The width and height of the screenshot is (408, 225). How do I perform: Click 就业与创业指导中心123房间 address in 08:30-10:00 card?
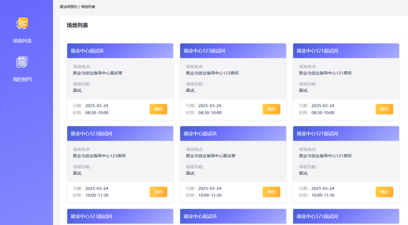[x=212, y=73]
